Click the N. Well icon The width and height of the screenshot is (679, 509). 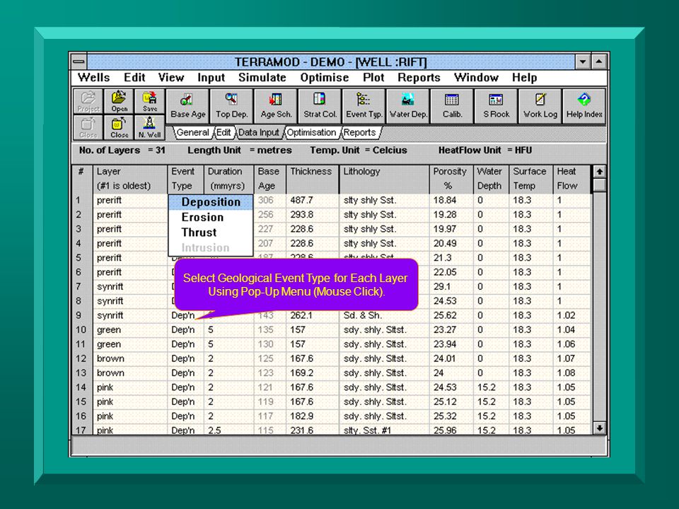tap(150, 128)
